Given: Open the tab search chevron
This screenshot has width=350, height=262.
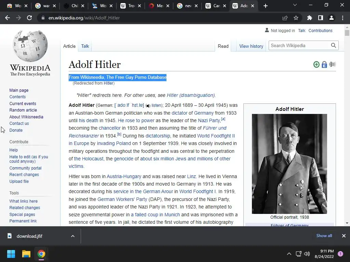Looking at the screenshot, I should pos(295,5).
